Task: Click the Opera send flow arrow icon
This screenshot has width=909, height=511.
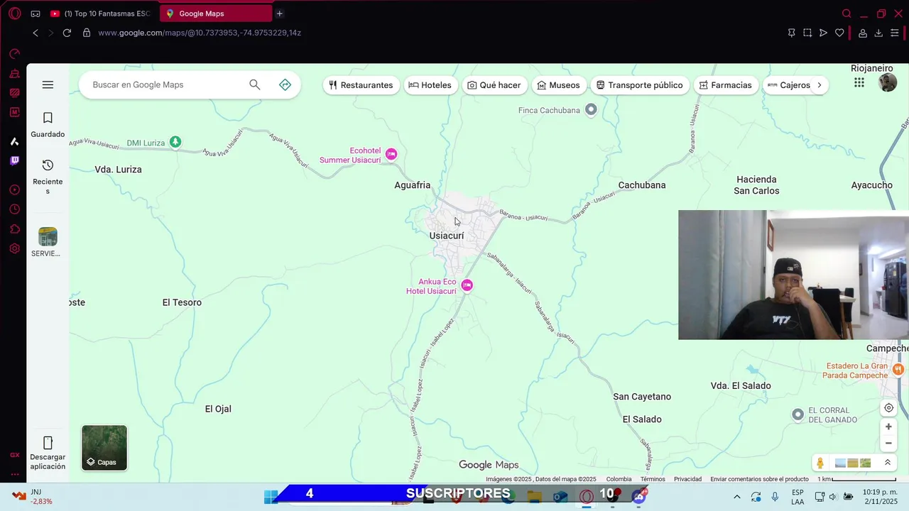Action: 823,33
